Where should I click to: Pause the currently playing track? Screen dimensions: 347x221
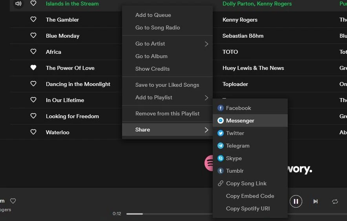tap(296, 201)
